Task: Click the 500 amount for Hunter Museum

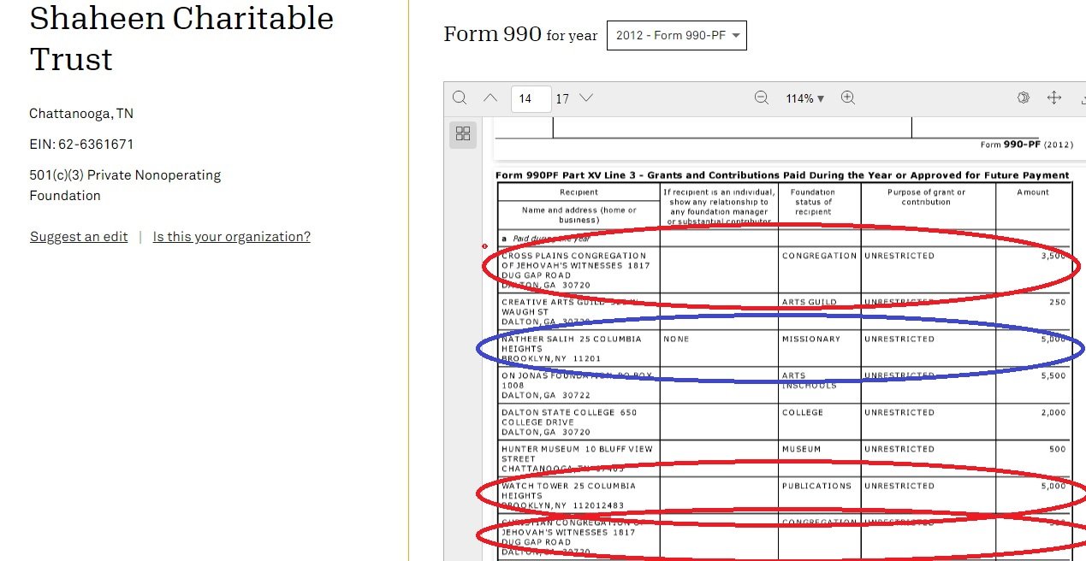Action: pos(1058,449)
